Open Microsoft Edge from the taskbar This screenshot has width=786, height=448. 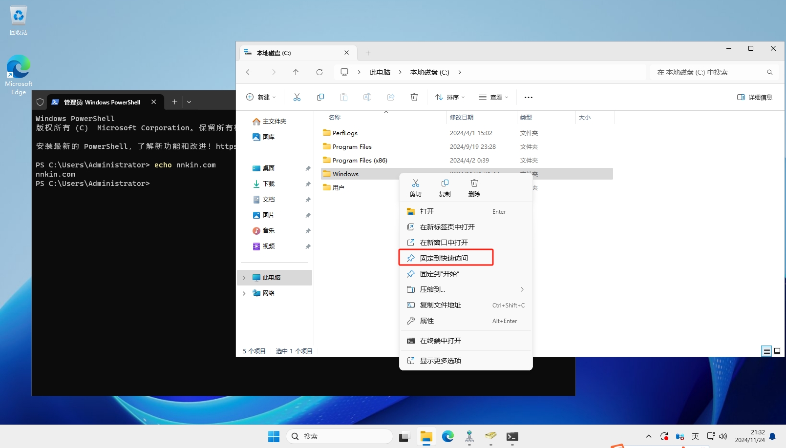[448, 436]
